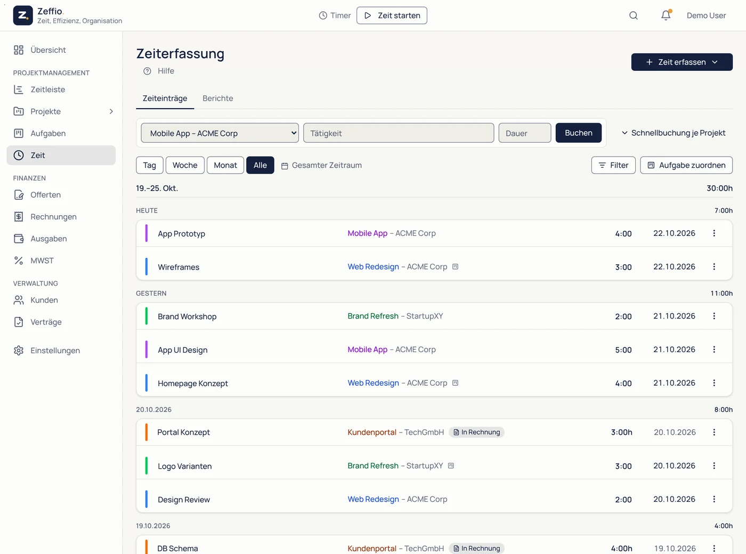Select the Tag period filter
The image size is (746, 554).
pyautogui.click(x=150, y=165)
